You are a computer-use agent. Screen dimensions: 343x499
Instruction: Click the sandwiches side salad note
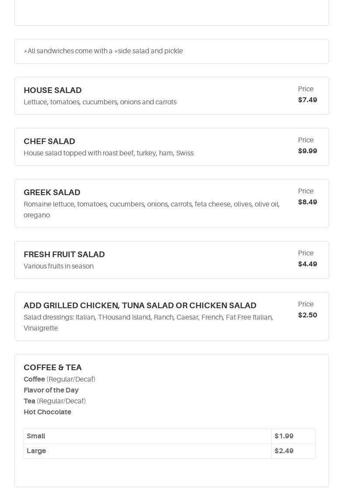pyautogui.click(x=103, y=51)
